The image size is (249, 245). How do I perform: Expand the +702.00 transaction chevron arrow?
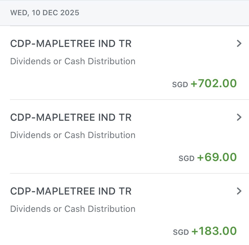239,43
